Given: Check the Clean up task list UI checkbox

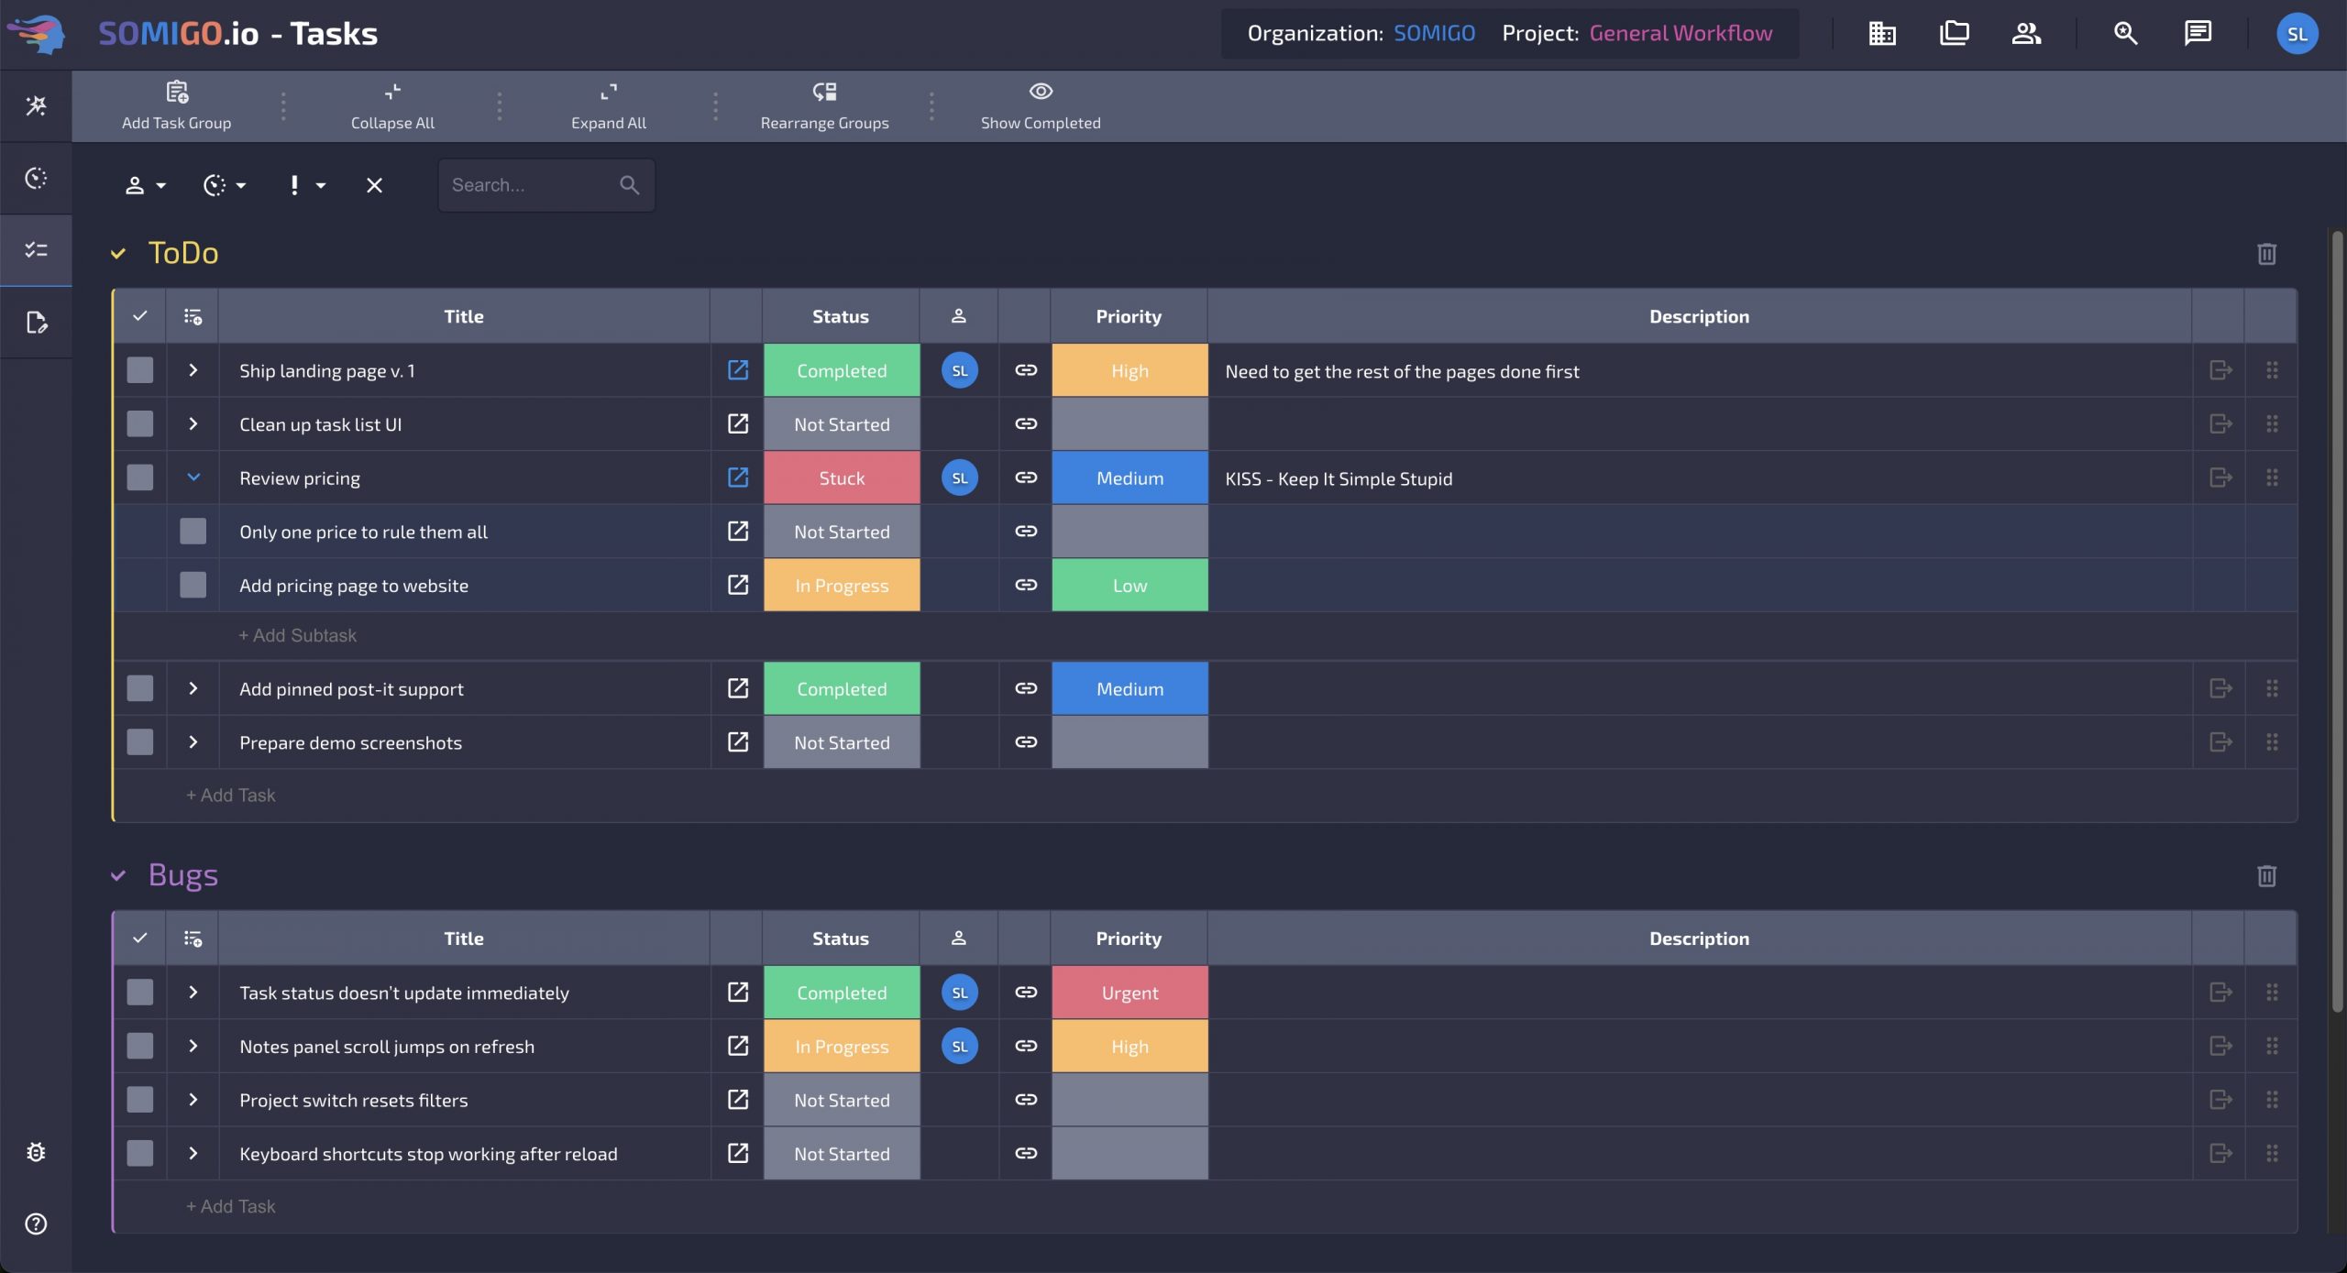Looking at the screenshot, I should click(x=140, y=423).
